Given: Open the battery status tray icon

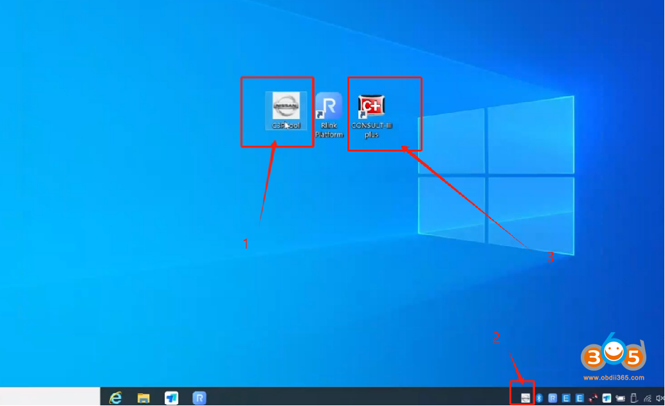Looking at the screenshot, I should pos(620,398).
